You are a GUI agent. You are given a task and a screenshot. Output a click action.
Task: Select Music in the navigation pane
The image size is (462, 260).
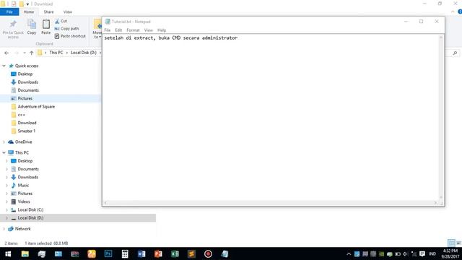click(23, 186)
